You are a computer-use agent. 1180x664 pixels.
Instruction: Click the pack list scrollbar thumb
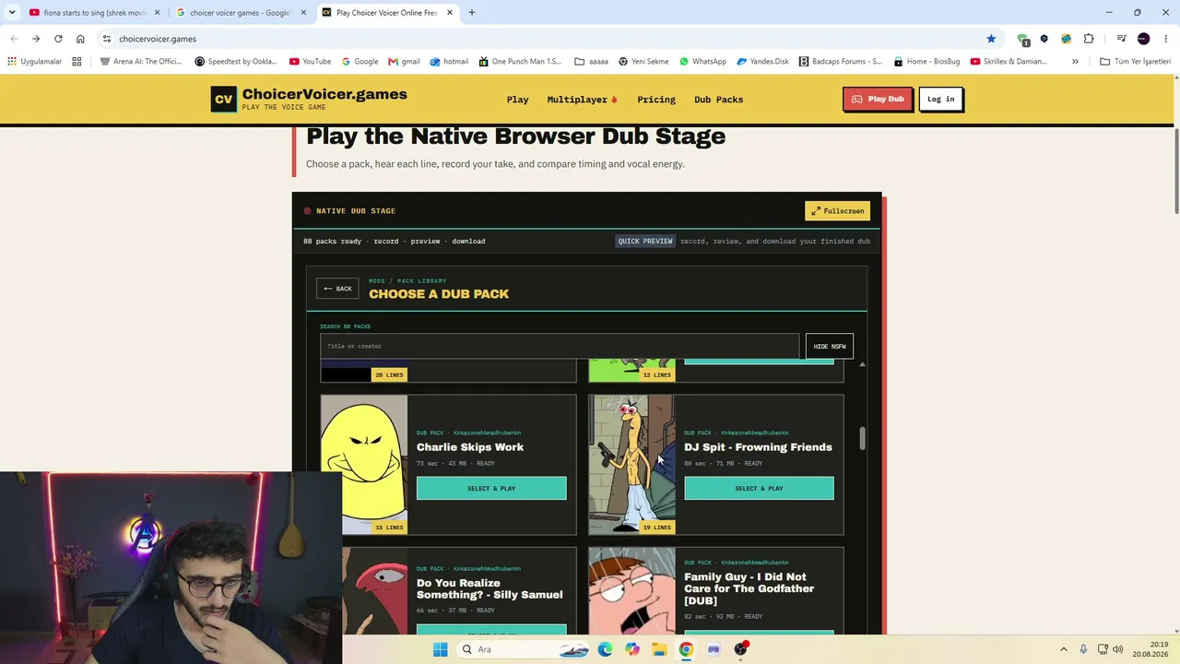coord(862,438)
